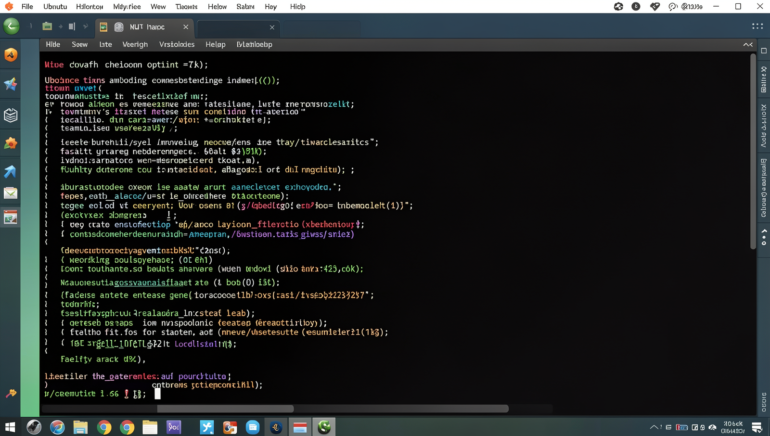Open the Hey menu
Screen dimensions: 770x436
[270, 7]
